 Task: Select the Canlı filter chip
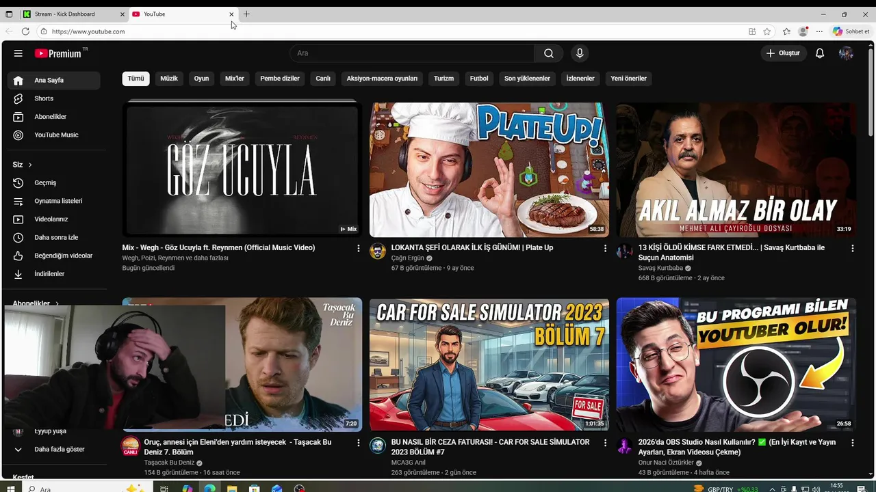coord(323,79)
